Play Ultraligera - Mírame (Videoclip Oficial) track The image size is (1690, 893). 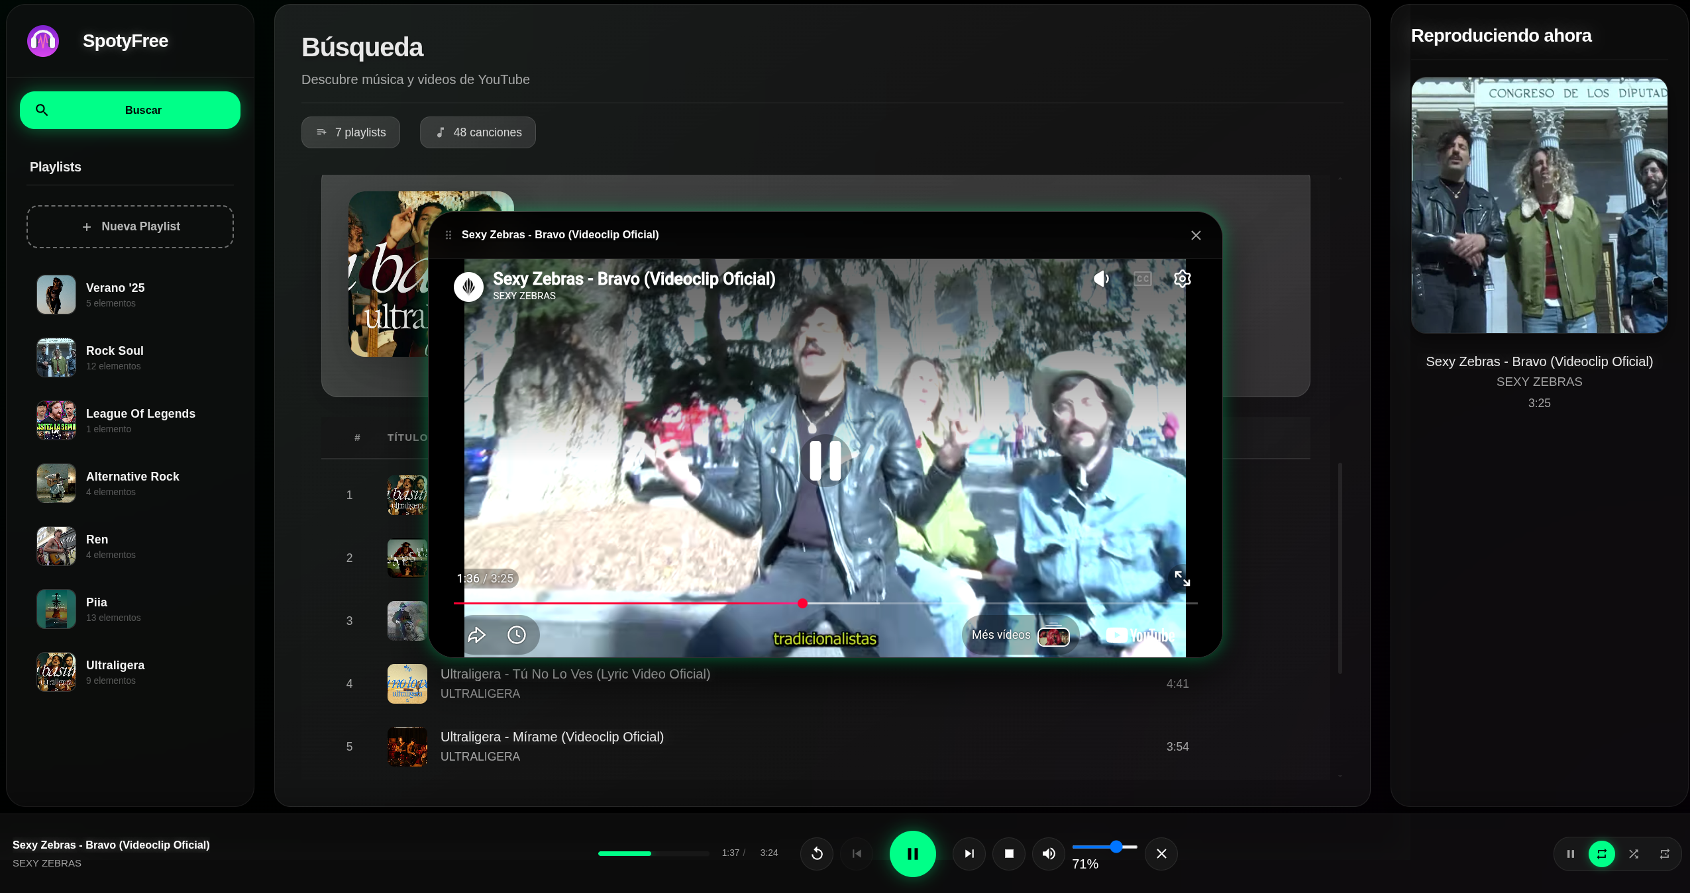pos(816,747)
